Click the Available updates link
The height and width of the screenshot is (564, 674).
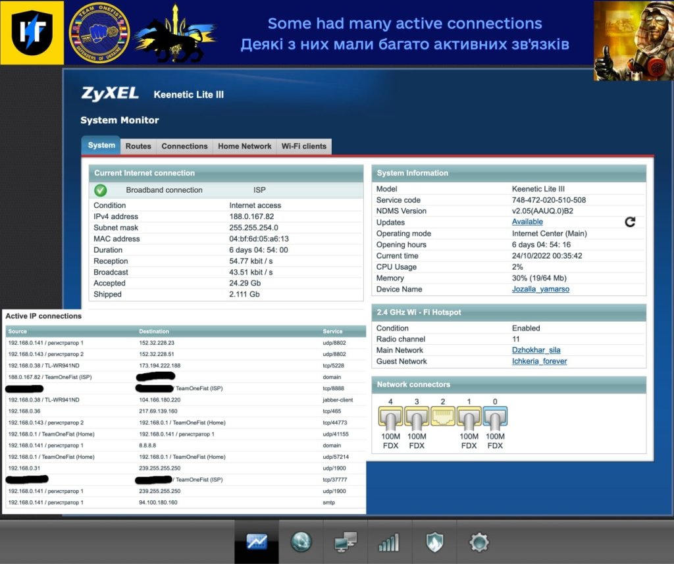coord(527,222)
